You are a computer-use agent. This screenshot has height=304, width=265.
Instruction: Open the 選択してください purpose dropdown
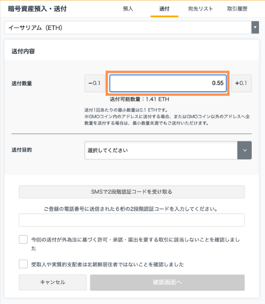(168, 150)
